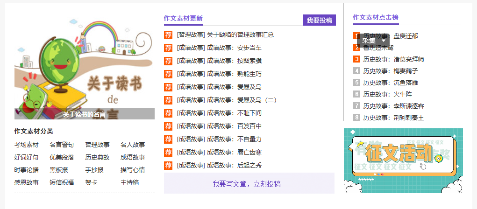Open the 黑板报 category

coord(59,170)
